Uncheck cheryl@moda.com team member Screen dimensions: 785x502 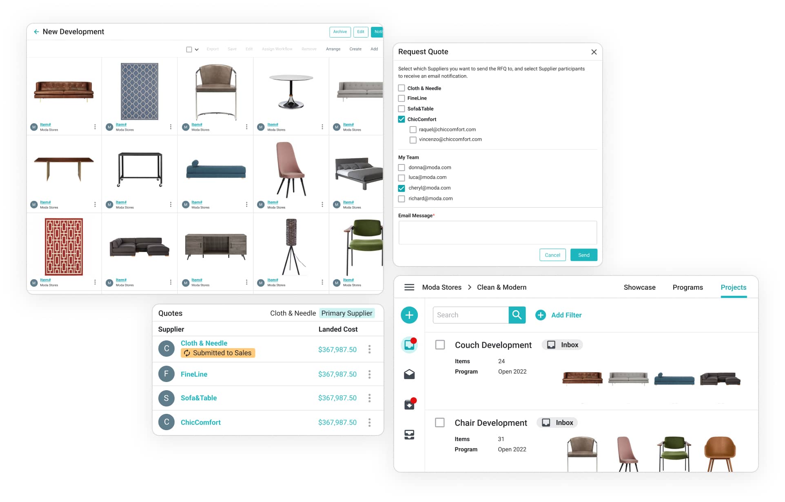(x=401, y=188)
